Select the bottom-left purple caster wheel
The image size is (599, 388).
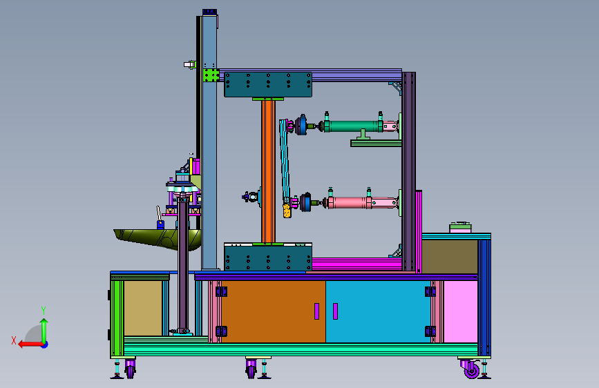coord(131,369)
